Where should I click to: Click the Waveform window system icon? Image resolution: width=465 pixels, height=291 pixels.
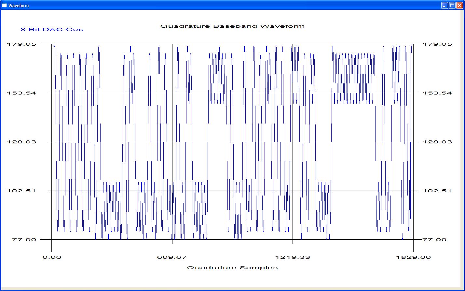[x=4, y=5]
